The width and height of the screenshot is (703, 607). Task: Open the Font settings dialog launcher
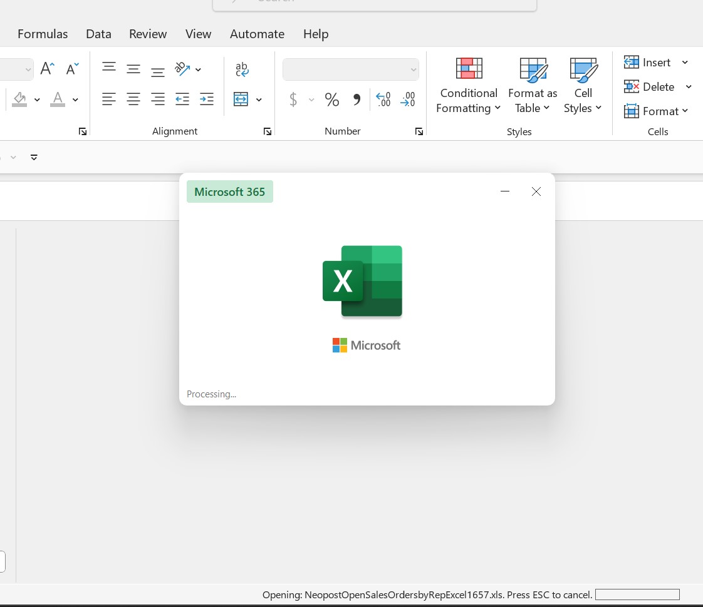(83, 131)
